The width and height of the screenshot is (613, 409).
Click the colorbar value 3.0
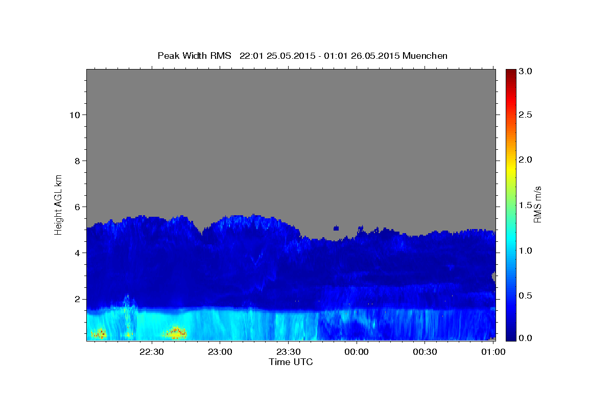(525, 71)
